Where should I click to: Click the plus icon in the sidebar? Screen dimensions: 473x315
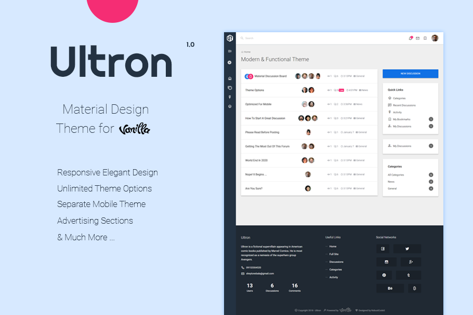230,62
